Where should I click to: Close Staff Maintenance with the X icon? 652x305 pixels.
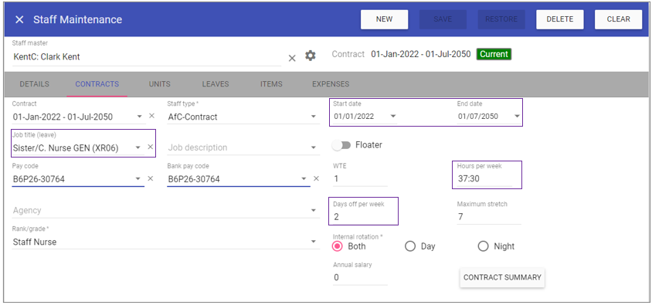coord(19,19)
